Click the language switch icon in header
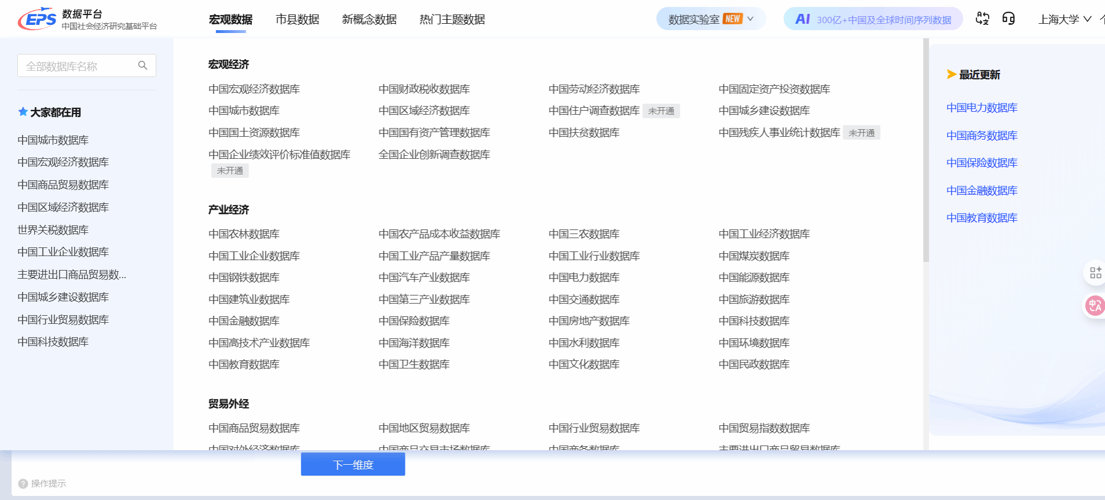This screenshot has height=500, width=1105. pos(982,19)
